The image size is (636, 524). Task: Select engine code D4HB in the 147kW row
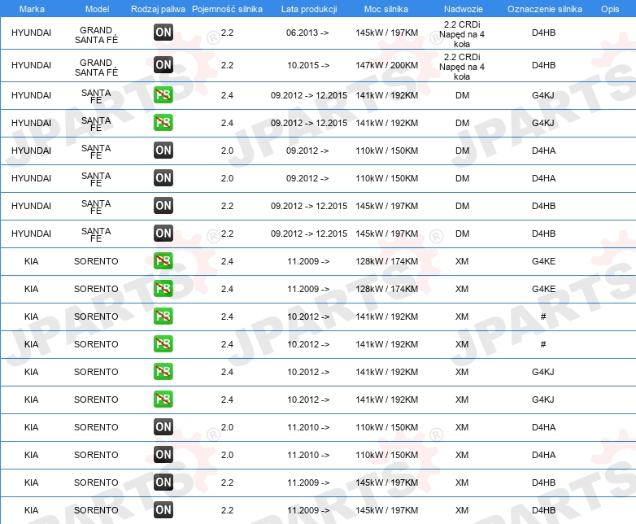point(543,65)
